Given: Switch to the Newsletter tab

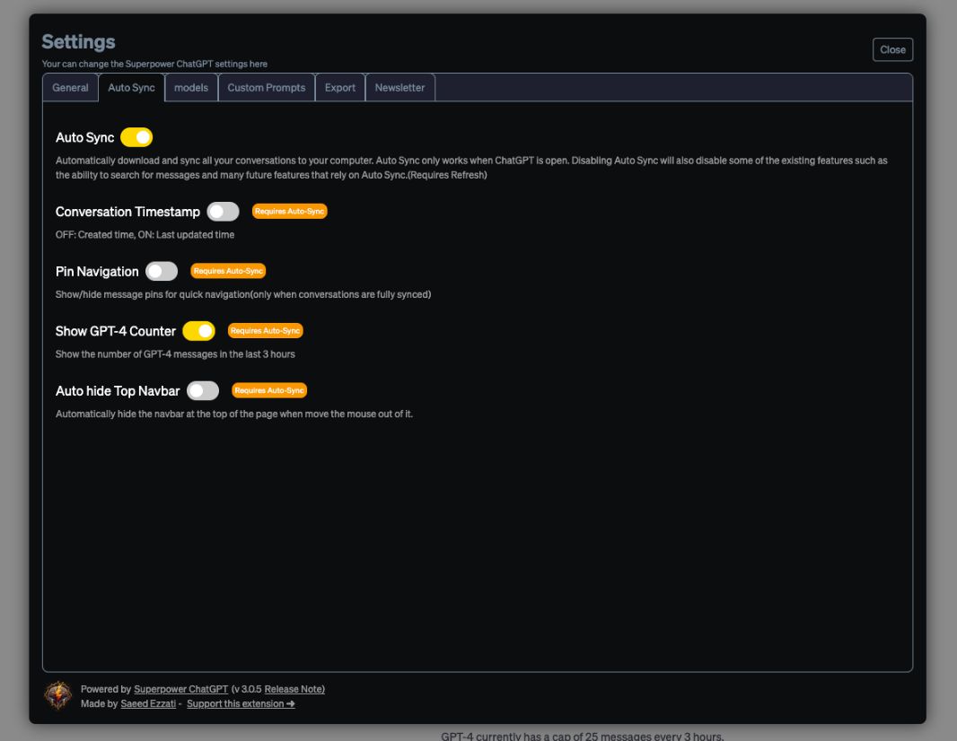Looking at the screenshot, I should coord(399,88).
